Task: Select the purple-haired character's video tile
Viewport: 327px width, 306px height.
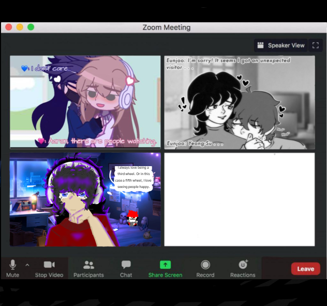Action: coord(85,199)
